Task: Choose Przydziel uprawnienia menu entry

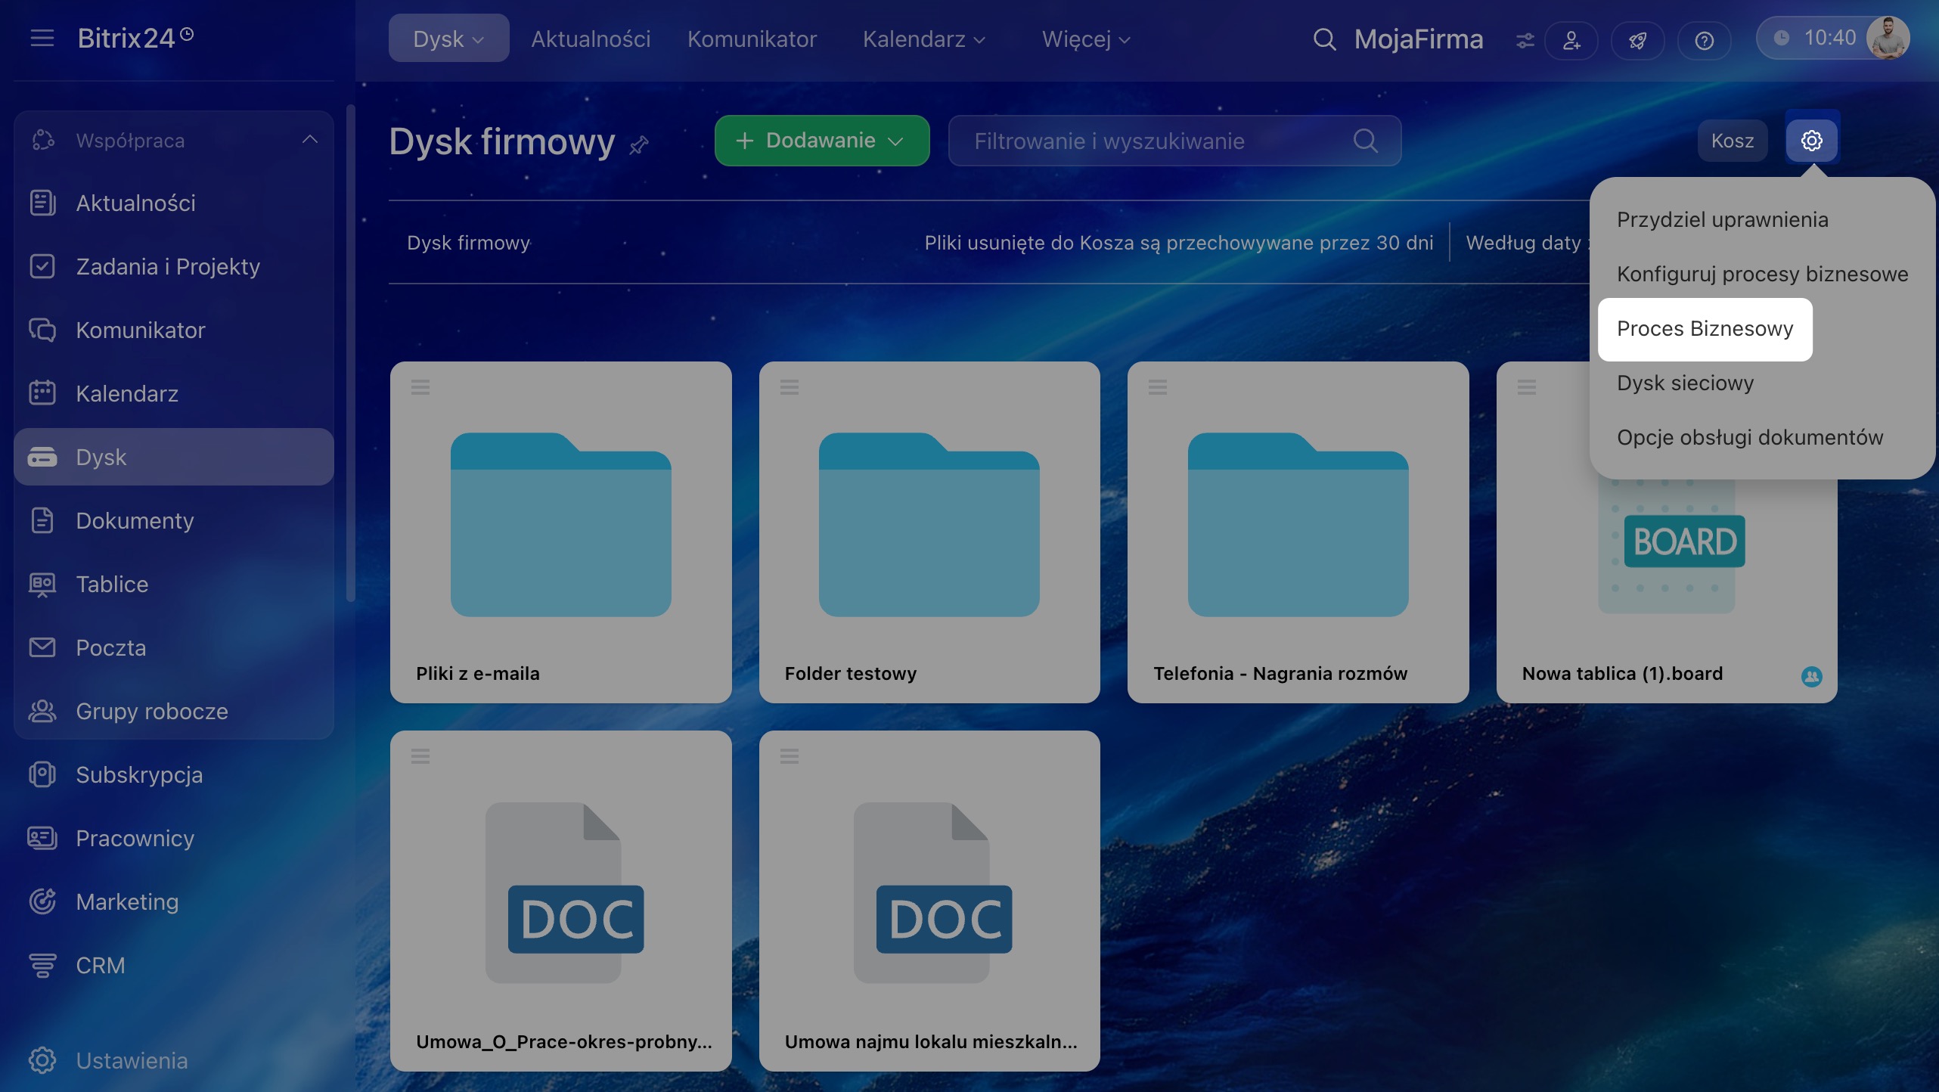Action: tap(1722, 220)
